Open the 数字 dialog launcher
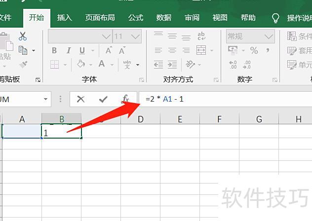This screenshot has width=312, height=221. click(275, 80)
